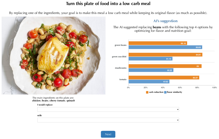
Task: Click mushrooms flavor similarity bar 52.22
Action: pyautogui.click(x=151, y=70)
